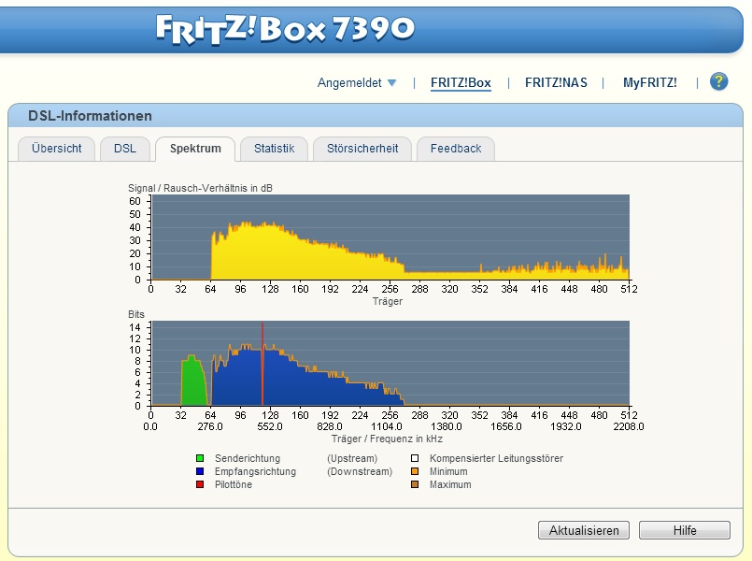752x561 pixels.
Task: Open the Feedback tab
Action: (x=456, y=149)
